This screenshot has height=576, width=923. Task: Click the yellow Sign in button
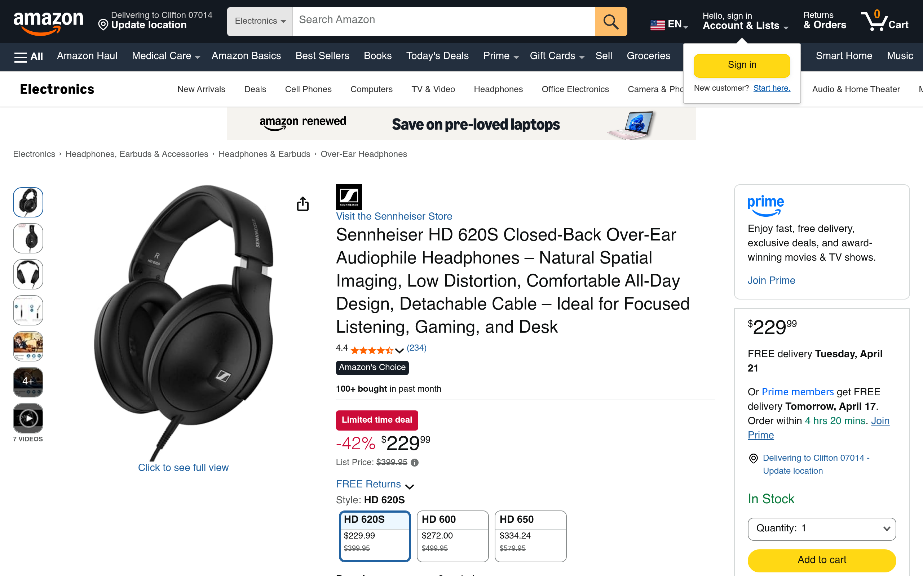click(x=741, y=65)
